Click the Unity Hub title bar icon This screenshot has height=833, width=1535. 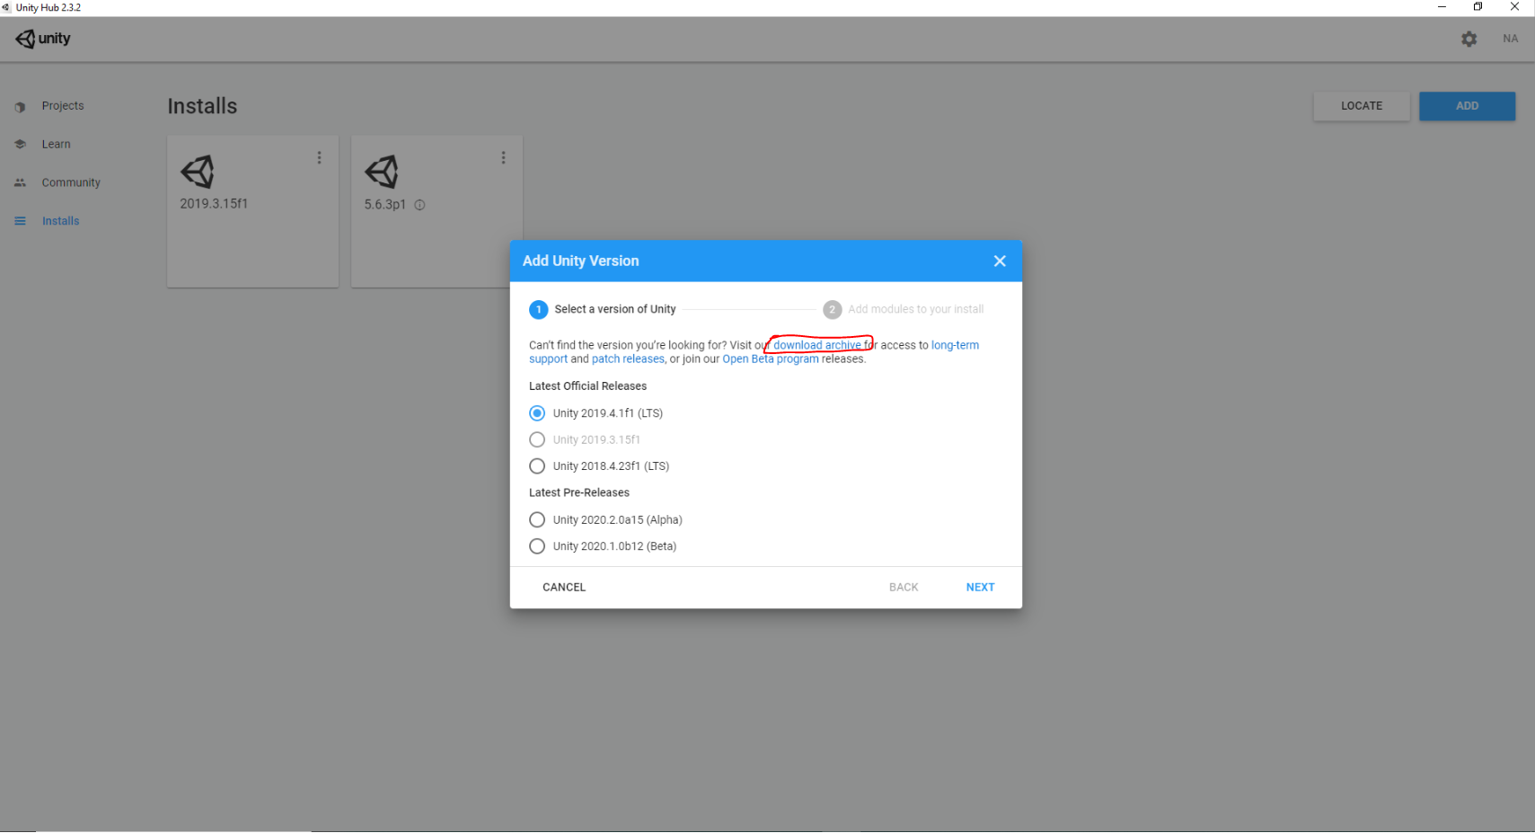pyautogui.click(x=6, y=7)
